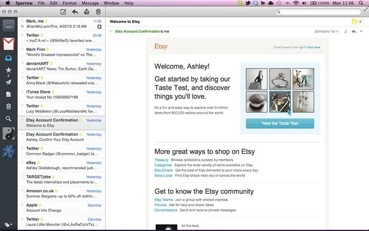Image resolution: width=369 pixels, height=231 pixels.
Task: Open the Message menu
Action: (x=90, y=3)
